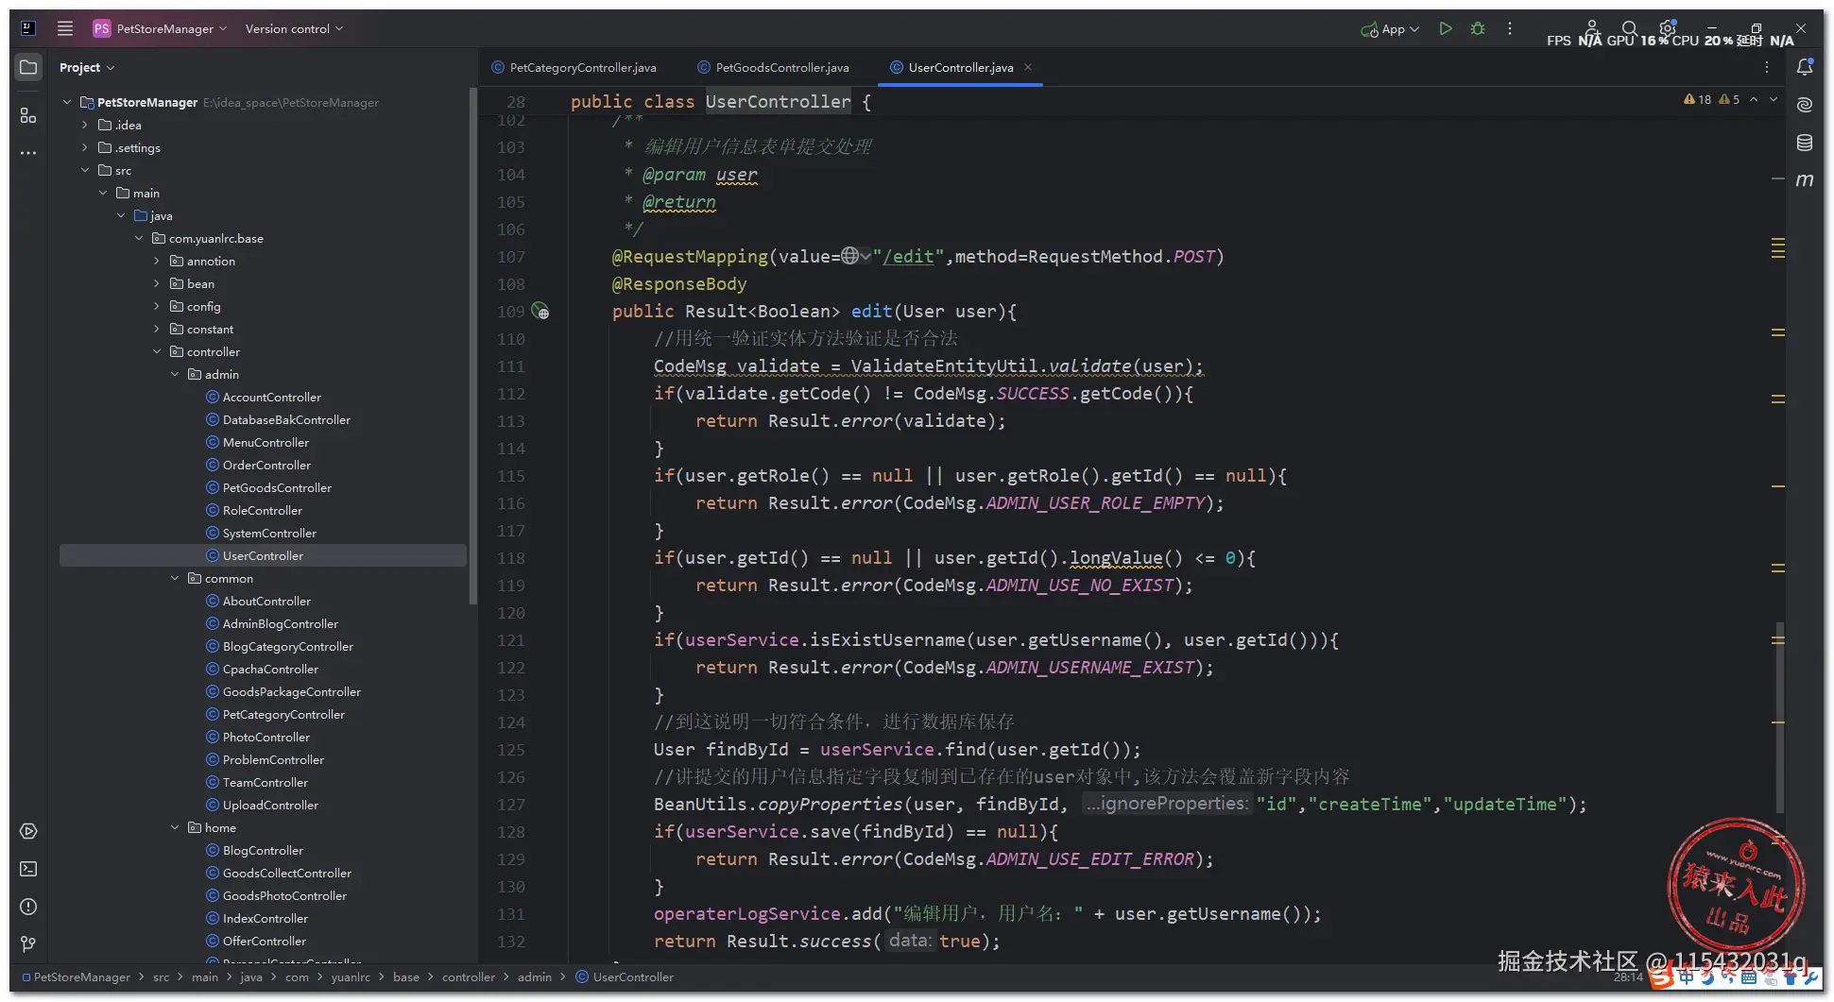Open the Notifications bell panel
Viewport: 1834px width, 1002px height.
[1805, 67]
